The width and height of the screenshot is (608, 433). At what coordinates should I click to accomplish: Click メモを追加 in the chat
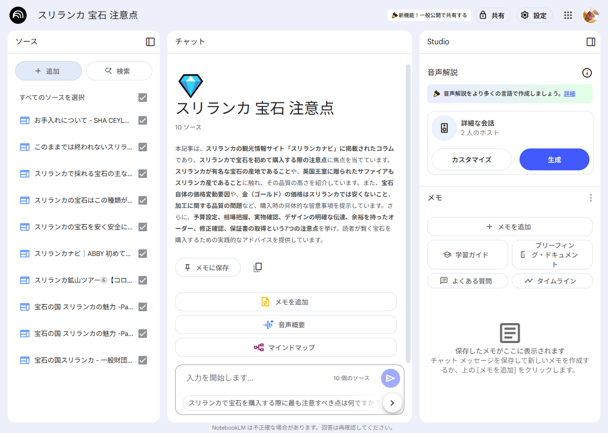coord(286,302)
